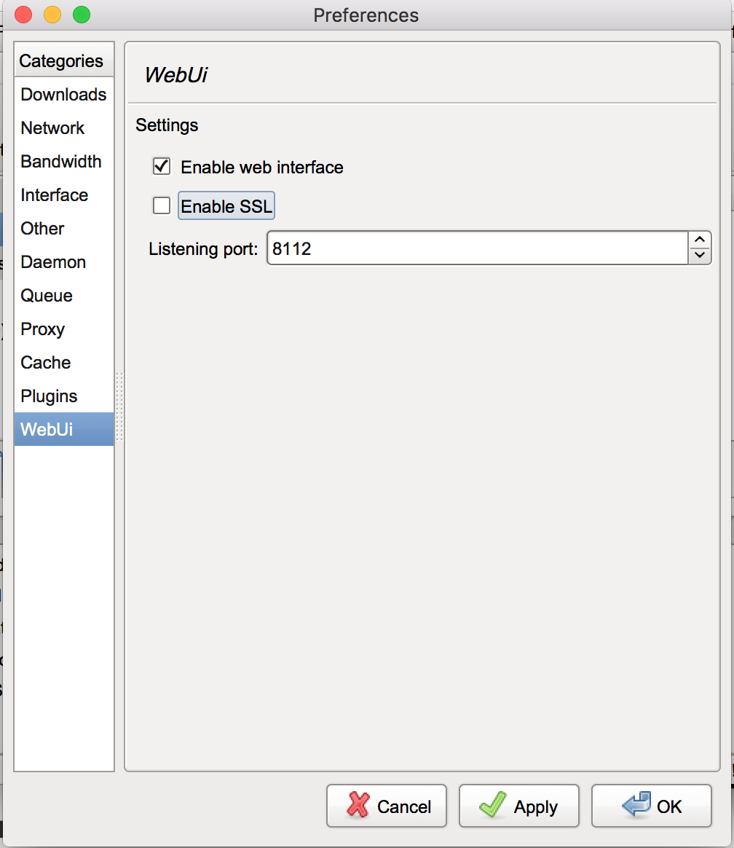Image resolution: width=734 pixels, height=848 pixels.
Task: Open the Proxy settings page
Action: pyautogui.click(x=43, y=329)
